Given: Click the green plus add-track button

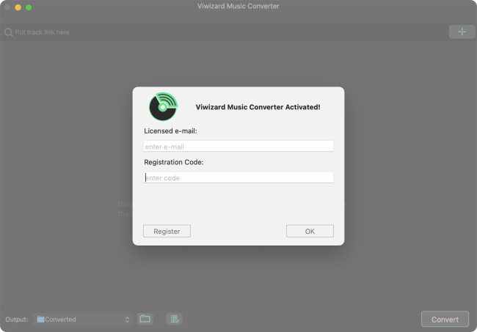Looking at the screenshot, I should (x=462, y=32).
